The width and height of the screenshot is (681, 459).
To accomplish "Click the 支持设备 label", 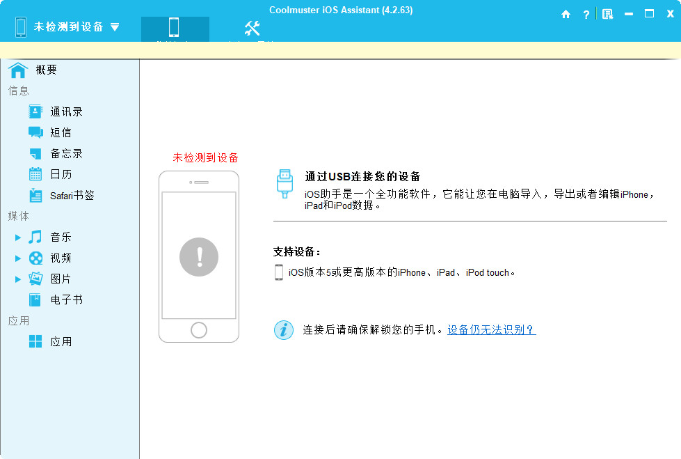I will tap(296, 252).
